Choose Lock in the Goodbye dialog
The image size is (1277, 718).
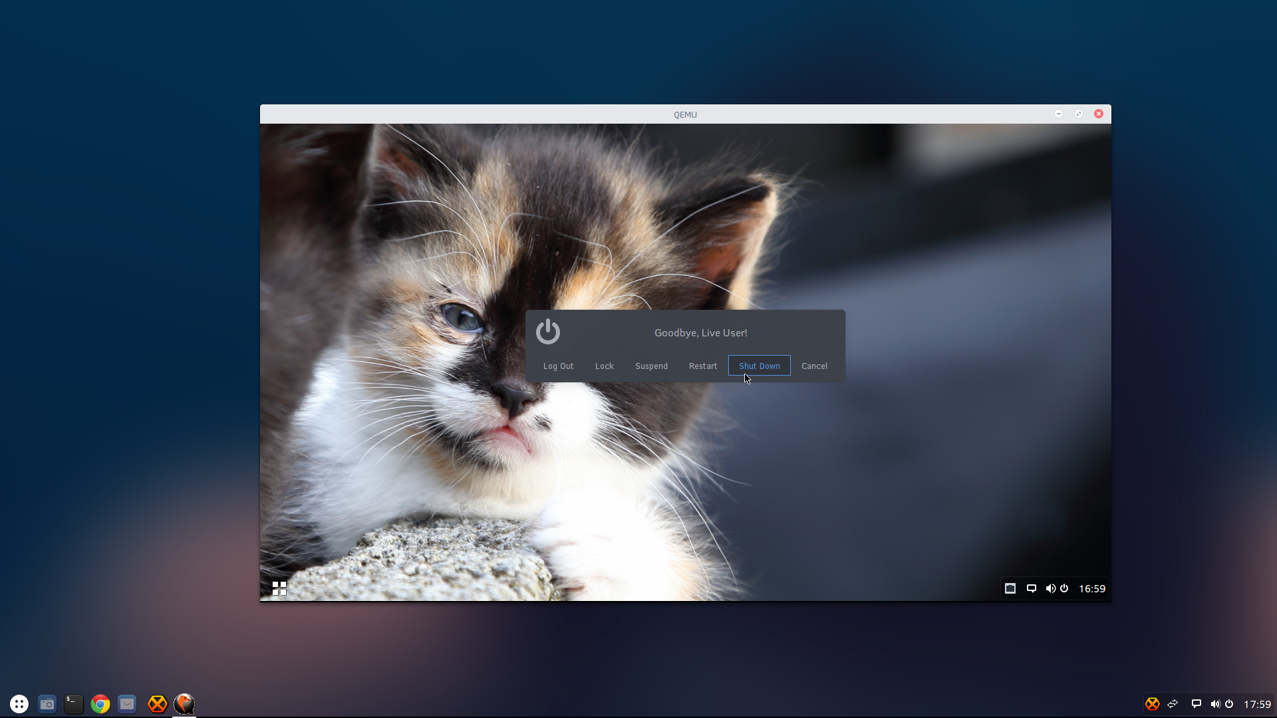pyautogui.click(x=604, y=366)
